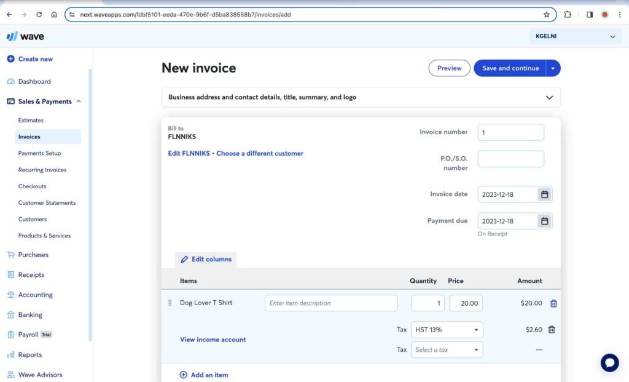Open Accounting using its sidebar icon

coord(10,295)
